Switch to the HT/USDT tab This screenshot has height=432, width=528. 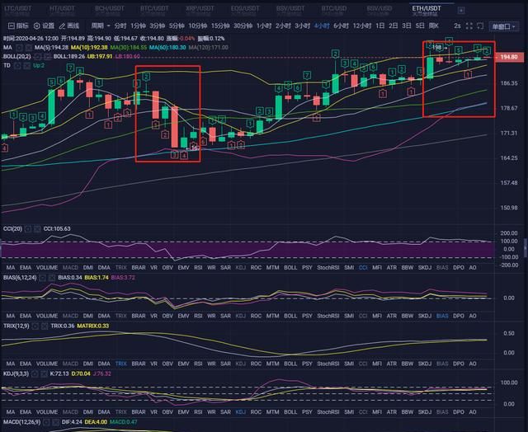(x=62, y=10)
